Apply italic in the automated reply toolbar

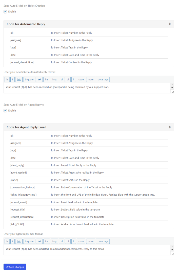point(12,79)
